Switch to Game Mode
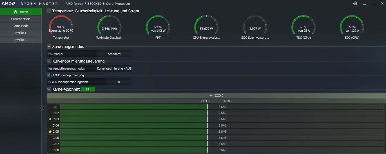The width and height of the screenshot is (386, 154). click(x=21, y=26)
